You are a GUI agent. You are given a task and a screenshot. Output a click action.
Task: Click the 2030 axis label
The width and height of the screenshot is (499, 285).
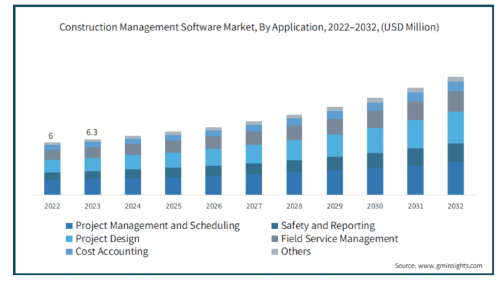point(375,206)
